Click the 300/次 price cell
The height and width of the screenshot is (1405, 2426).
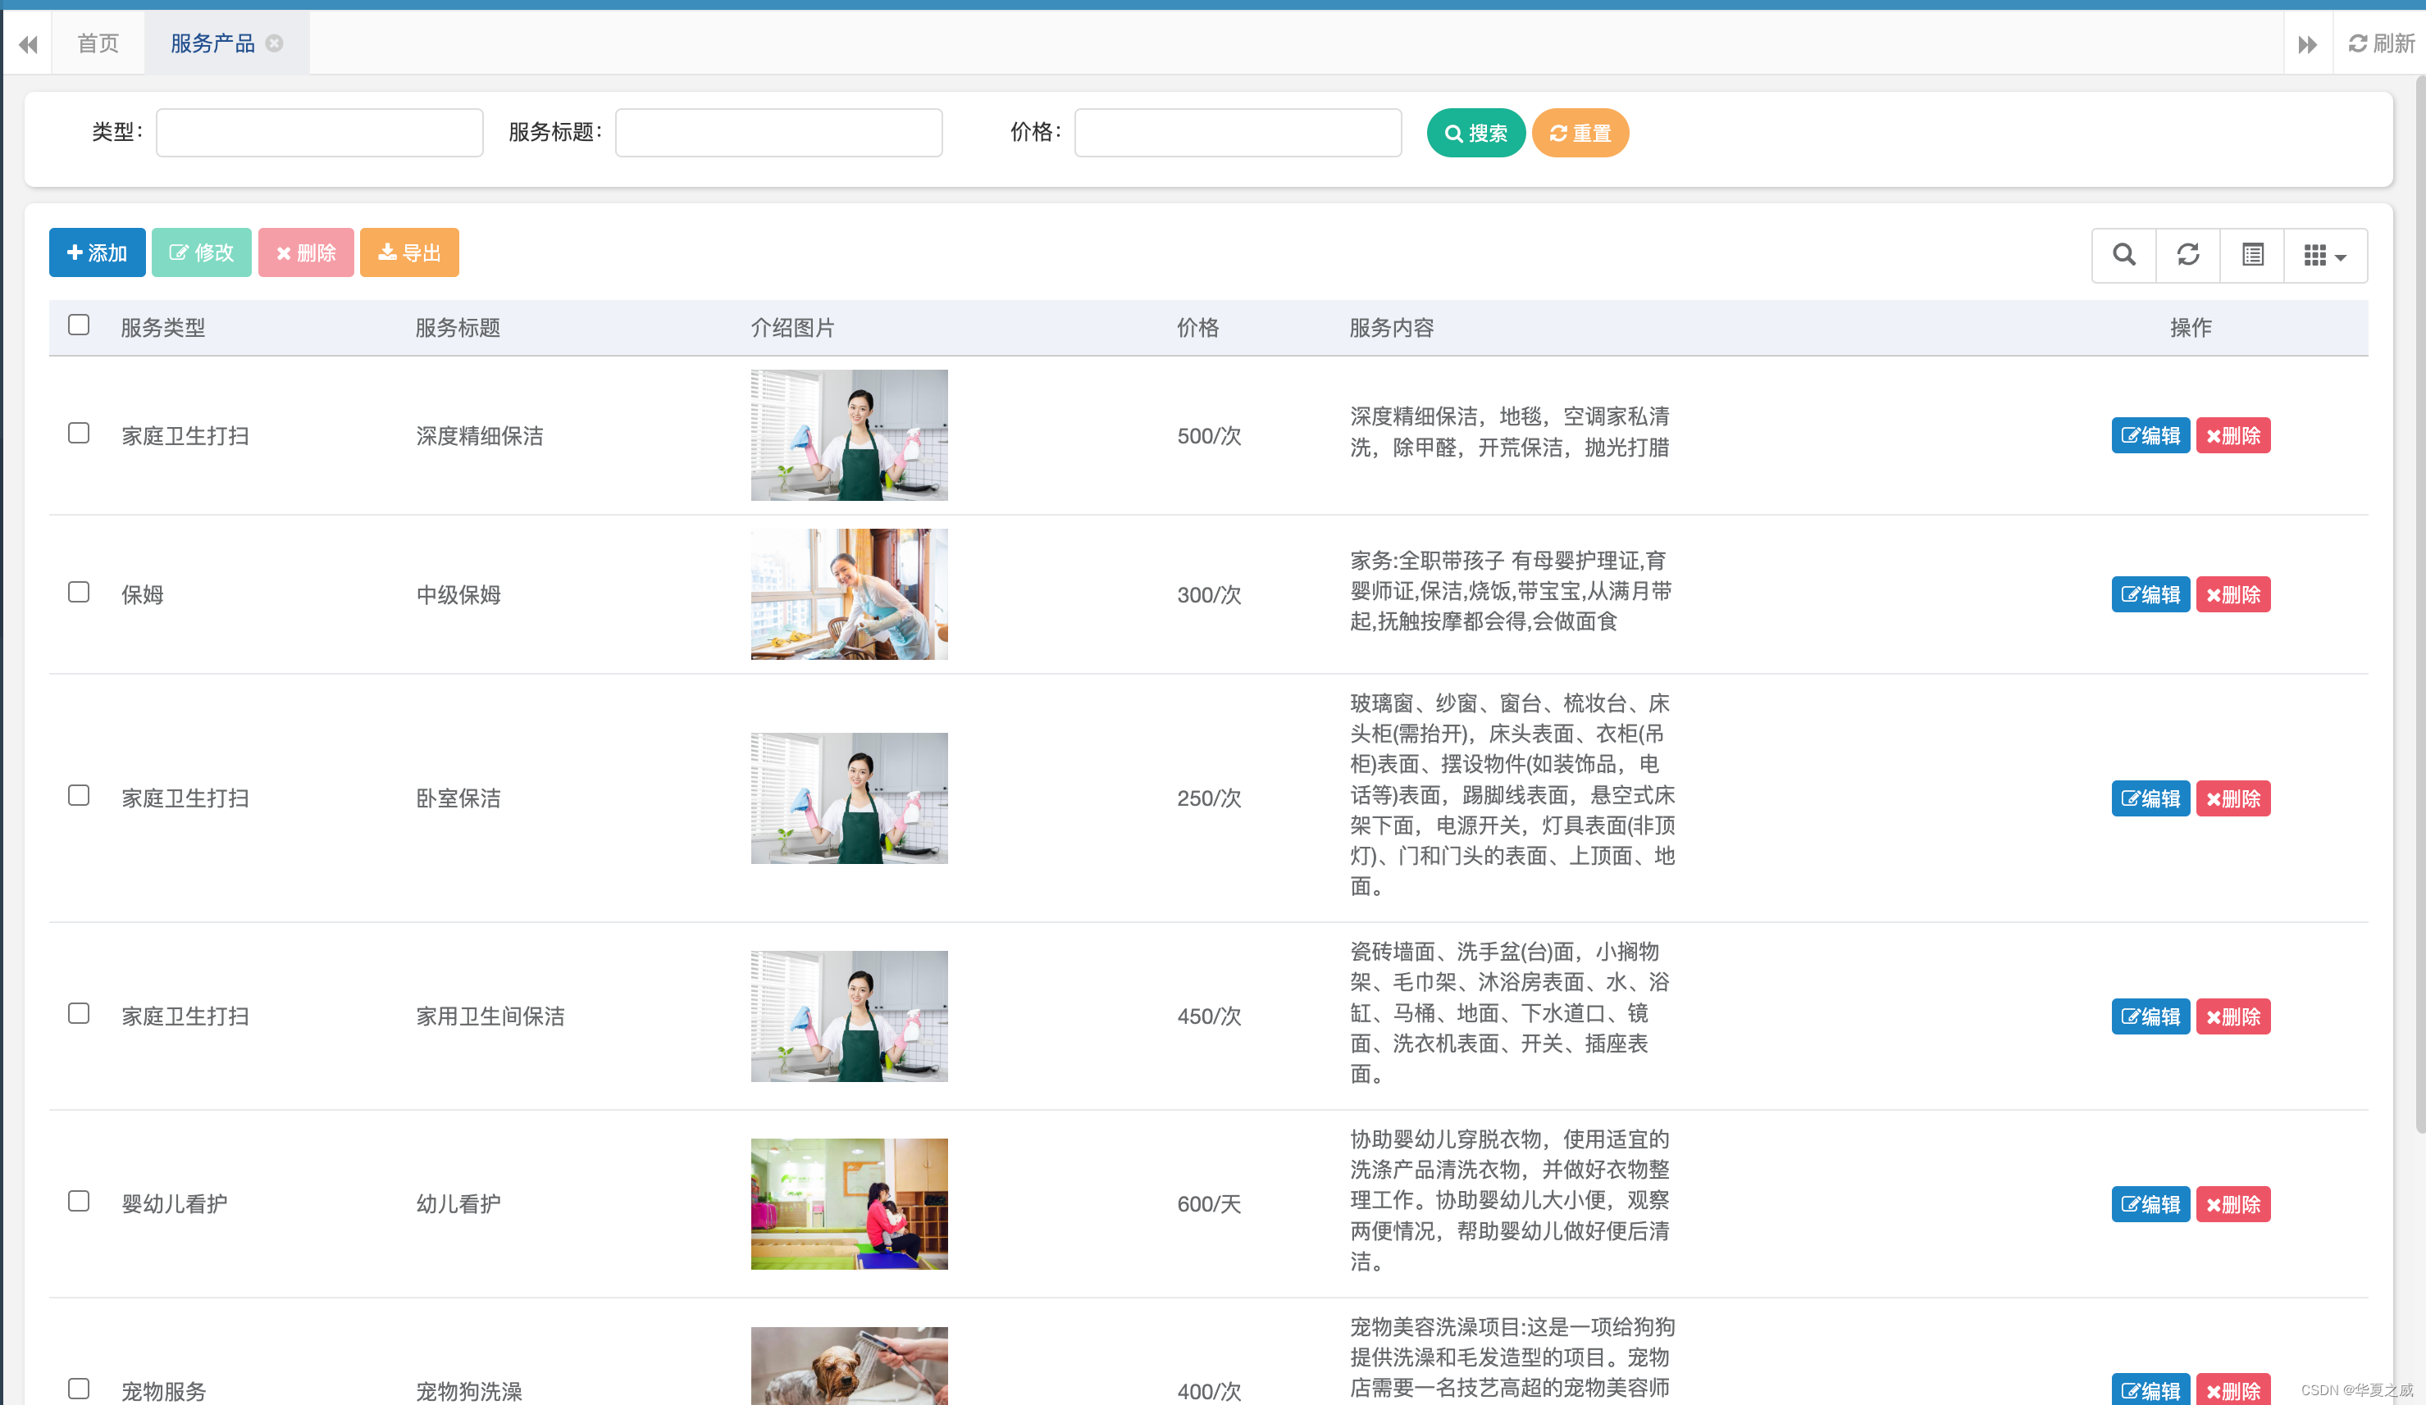(x=1209, y=595)
